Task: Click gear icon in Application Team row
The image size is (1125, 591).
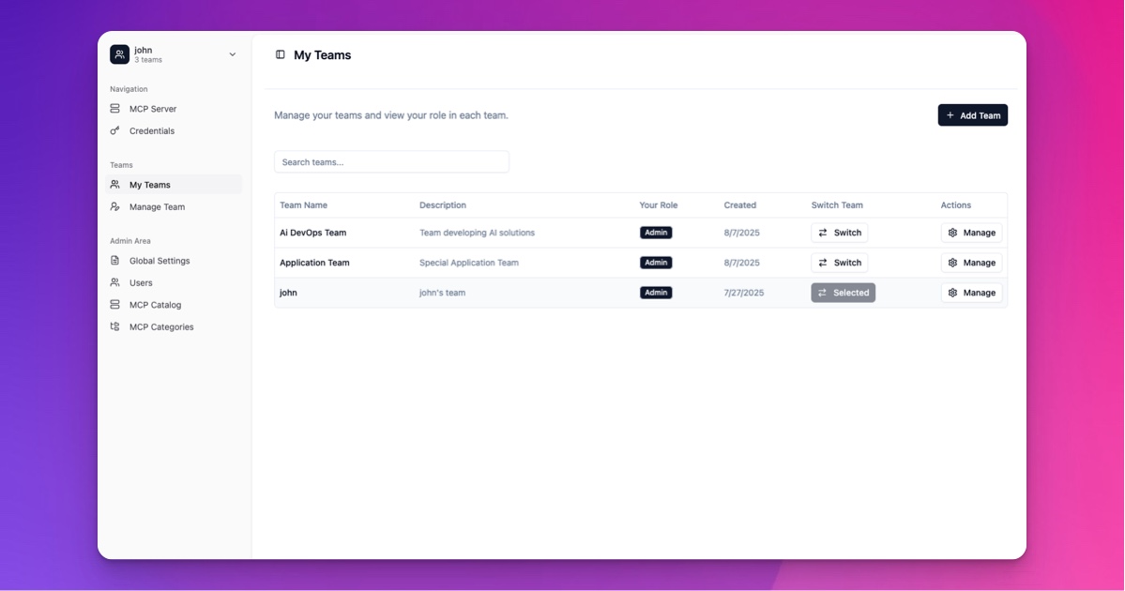Action: pyautogui.click(x=952, y=263)
